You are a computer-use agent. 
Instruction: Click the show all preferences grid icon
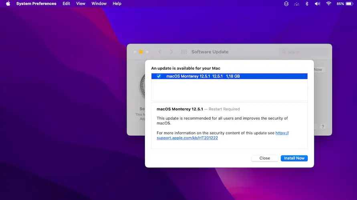(184, 52)
